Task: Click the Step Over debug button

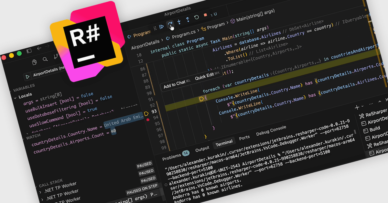Action: (x=170, y=24)
